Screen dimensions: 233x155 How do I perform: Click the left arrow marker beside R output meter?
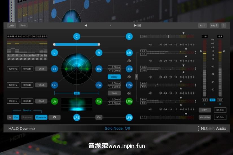tap(223, 51)
